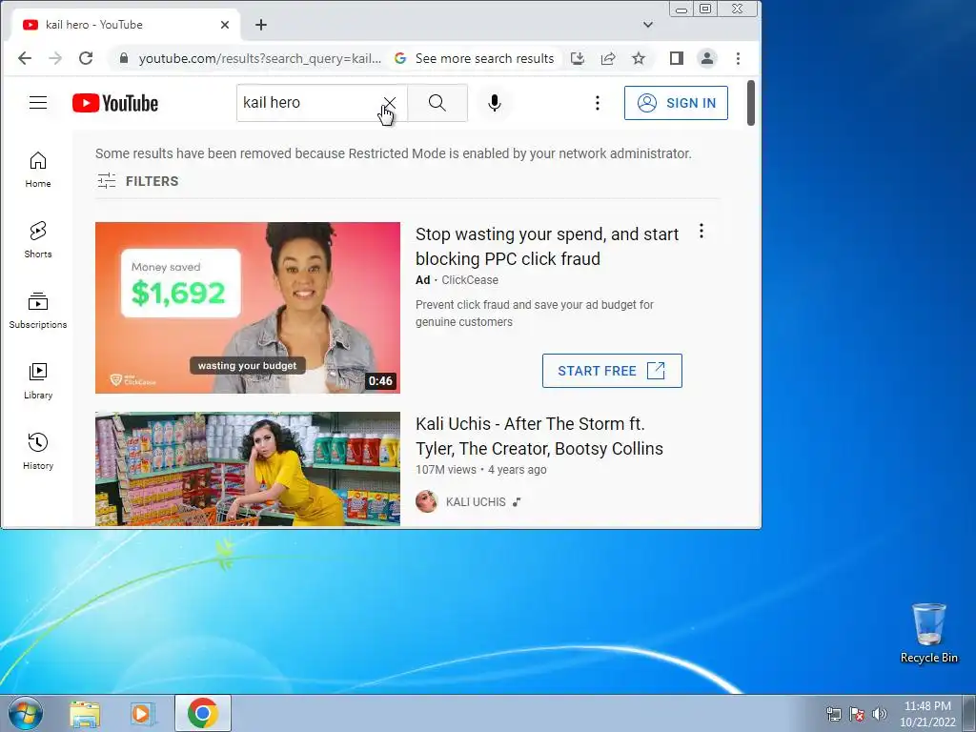Click the URL in Chrome's address bar
This screenshot has height=732, width=976.
(259, 58)
